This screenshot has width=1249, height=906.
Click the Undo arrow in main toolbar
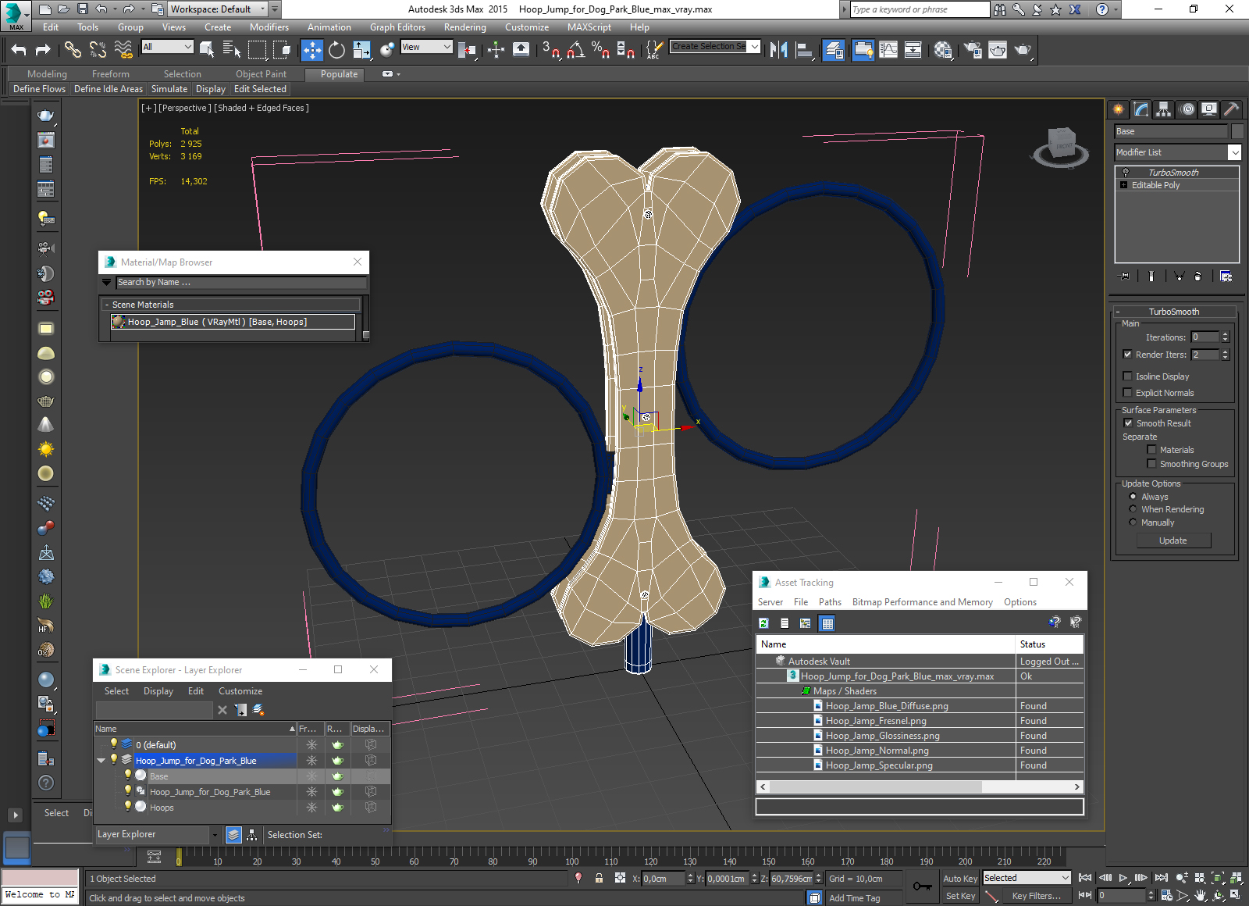[19, 50]
